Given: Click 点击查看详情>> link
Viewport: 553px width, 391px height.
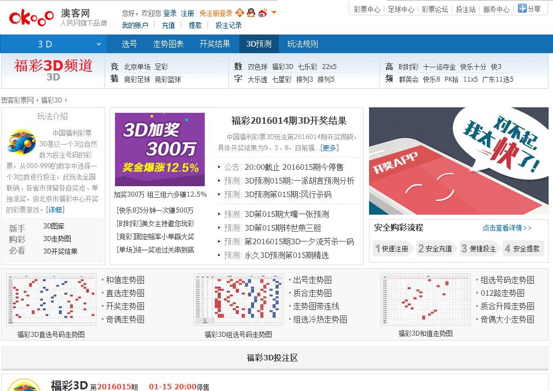Looking at the screenshot, I should click(x=507, y=228).
